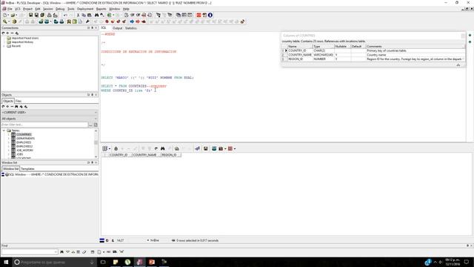Select the EMPLOYEES table in the tree
474x267 pixels.
24,142
